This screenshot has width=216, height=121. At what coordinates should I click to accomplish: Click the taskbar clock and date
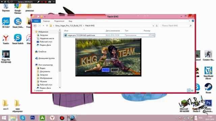pyautogui.click(x=209, y=118)
